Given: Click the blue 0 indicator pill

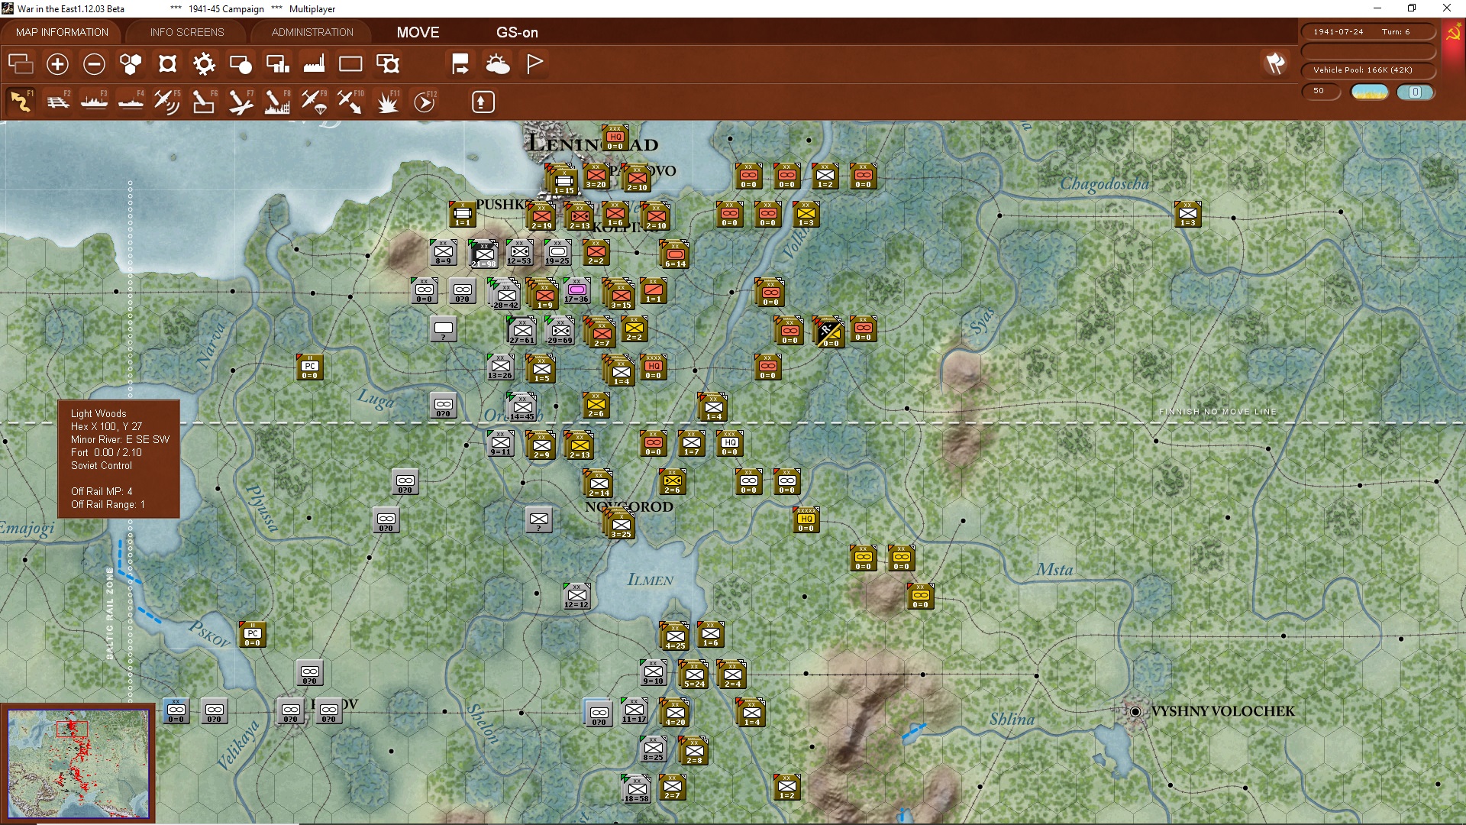Looking at the screenshot, I should pos(1415,92).
